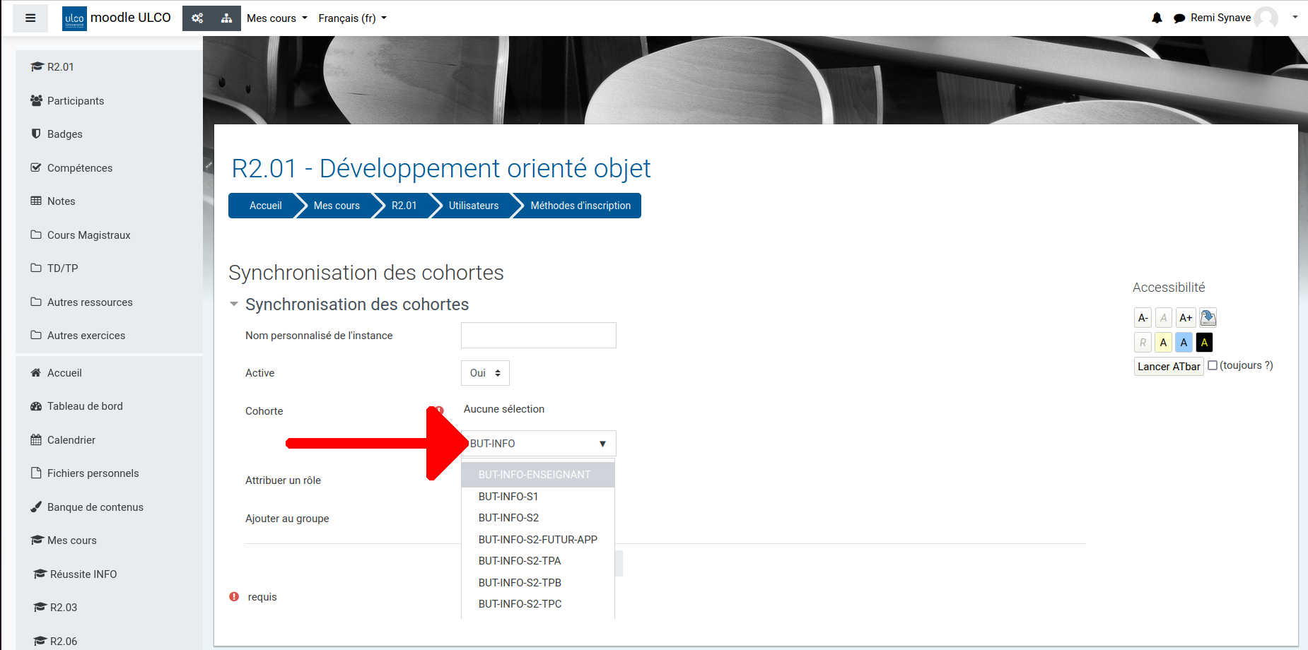Select the black background yellow text scheme
This screenshot has width=1308, height=650.
pyautogui.click(x=1204, y=343)
